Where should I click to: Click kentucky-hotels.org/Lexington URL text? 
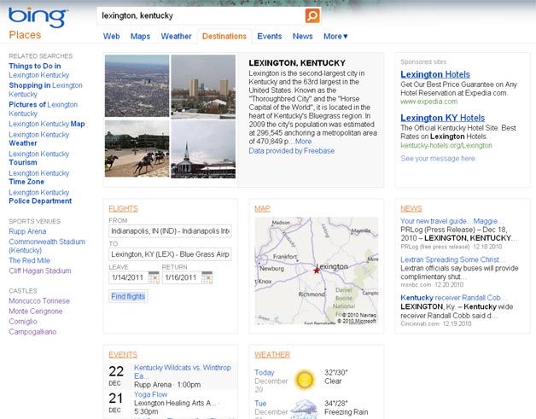tap(446, 146)
